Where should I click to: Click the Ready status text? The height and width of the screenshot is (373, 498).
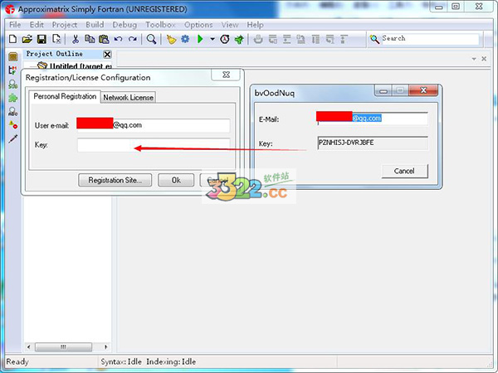pyautogui.click(x=17, y=361)
